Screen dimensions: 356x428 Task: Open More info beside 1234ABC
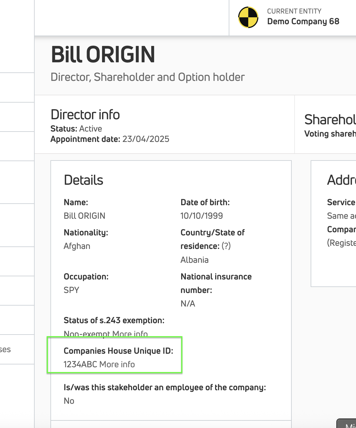point(117,364)
